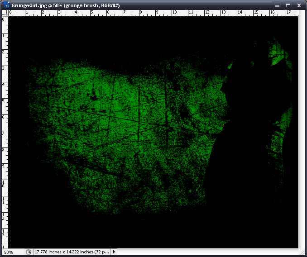Click the status bar document info icon
The width and height of the screenshot is (307, 257).
29,252
